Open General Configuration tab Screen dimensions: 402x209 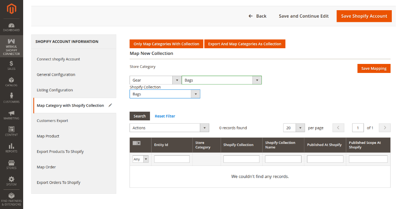(x=56, y=75)
